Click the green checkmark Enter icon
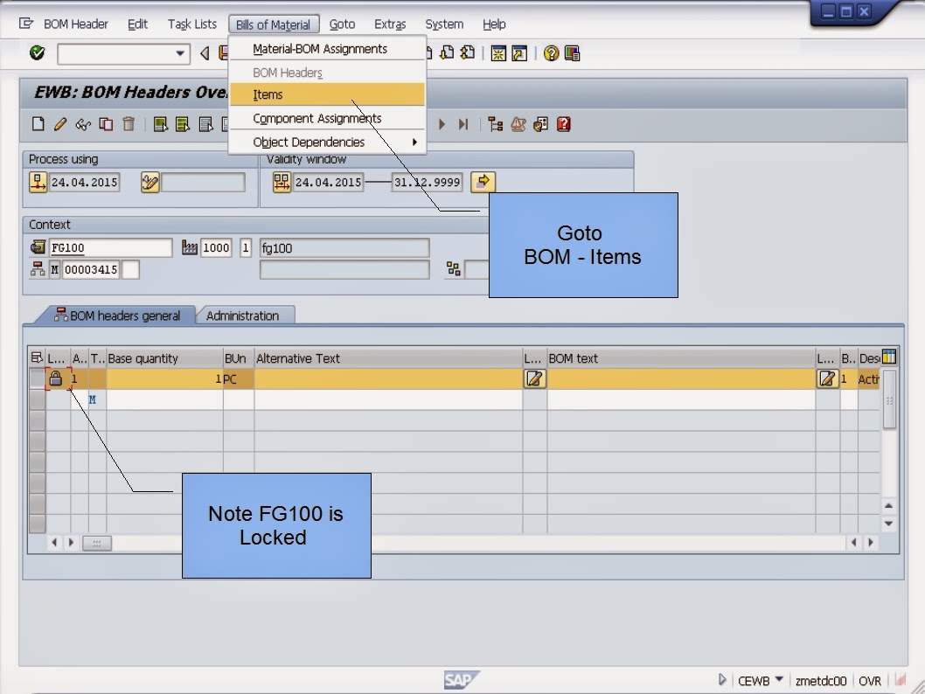 pos(37,53)
